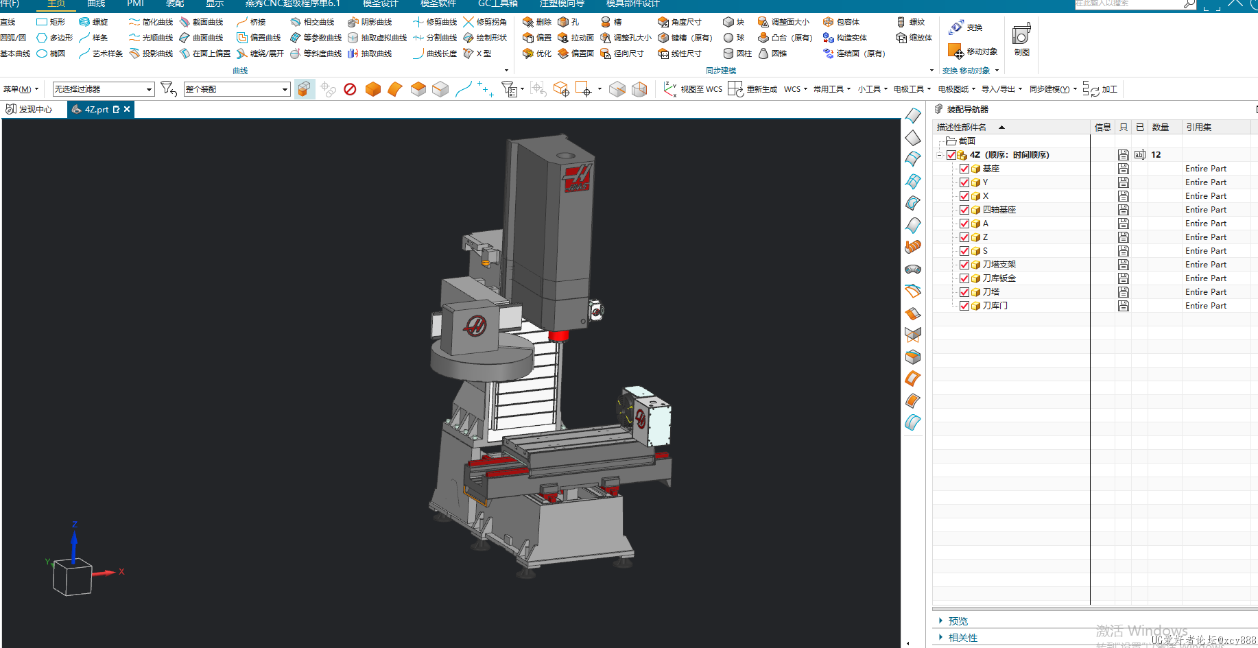Image resolution: width=1258 pixels, height=648 pixels.
Task: Switch to the PMI ribbon tab
Action: tap(135, 3)
